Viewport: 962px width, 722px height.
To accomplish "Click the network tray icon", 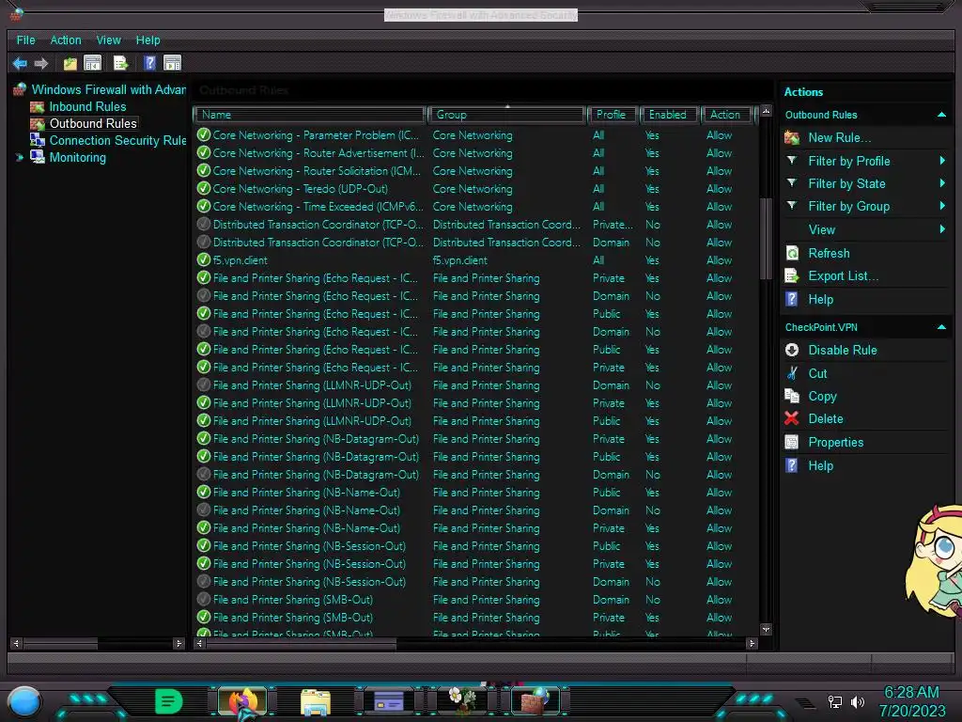I will [835, 701].
